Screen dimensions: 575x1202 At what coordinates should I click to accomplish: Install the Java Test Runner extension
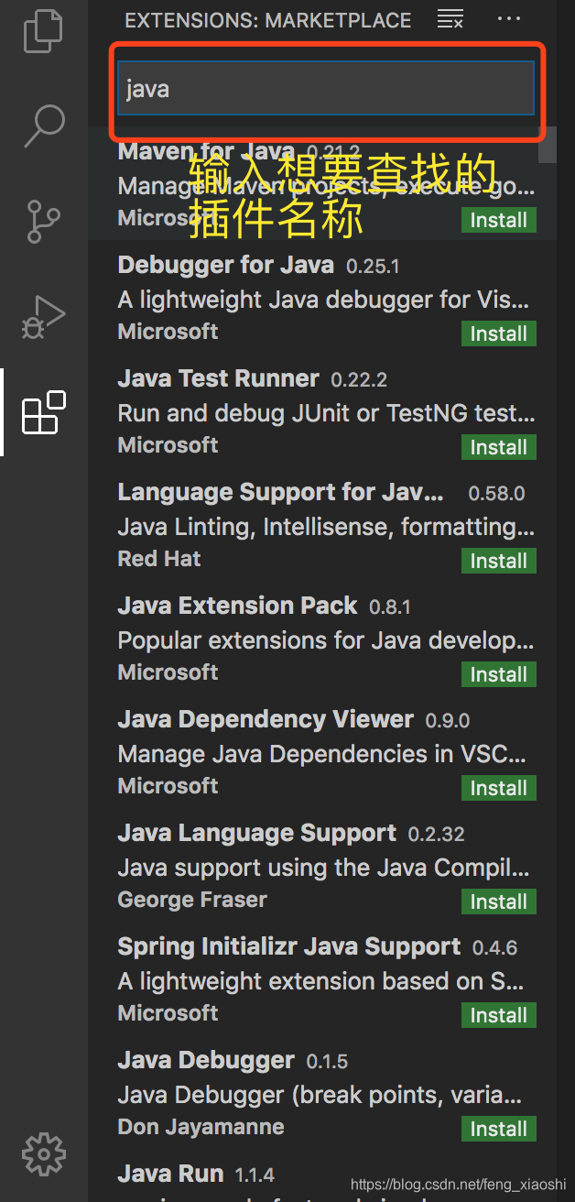point(499,447)
